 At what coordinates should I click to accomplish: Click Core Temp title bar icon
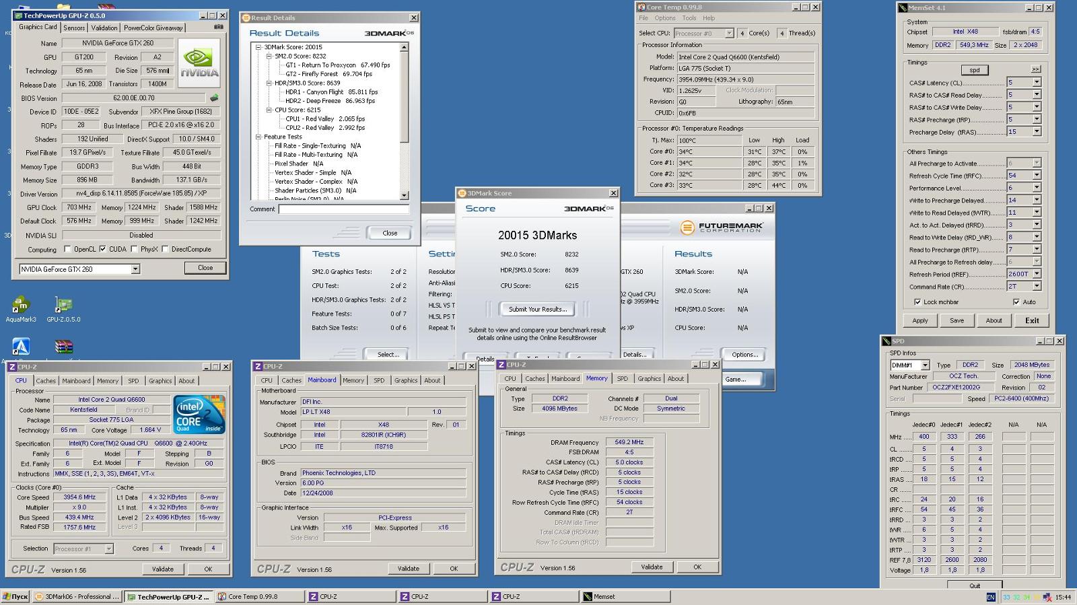click(x=641, y=7)
